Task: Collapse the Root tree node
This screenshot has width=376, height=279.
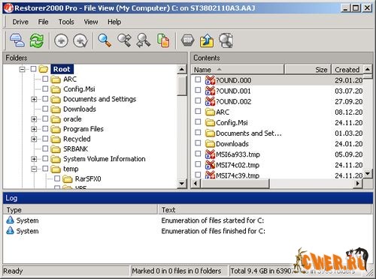Action: pyautogui.click(x=23, y=69)
